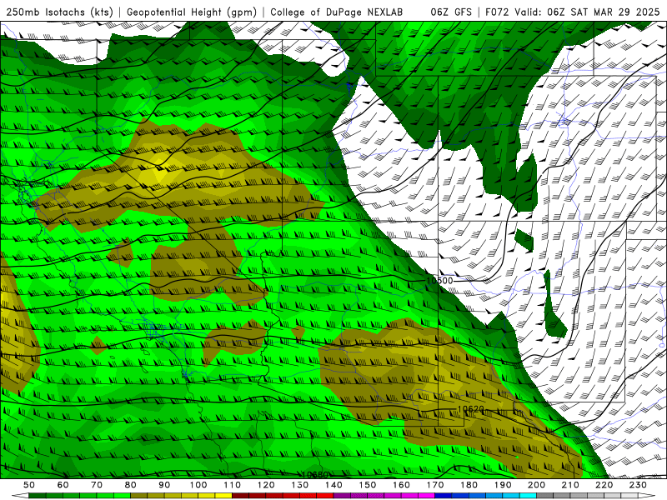Click the 160 value on the color scale
Screen dimensions: 667x500
[x=401, y=485]
